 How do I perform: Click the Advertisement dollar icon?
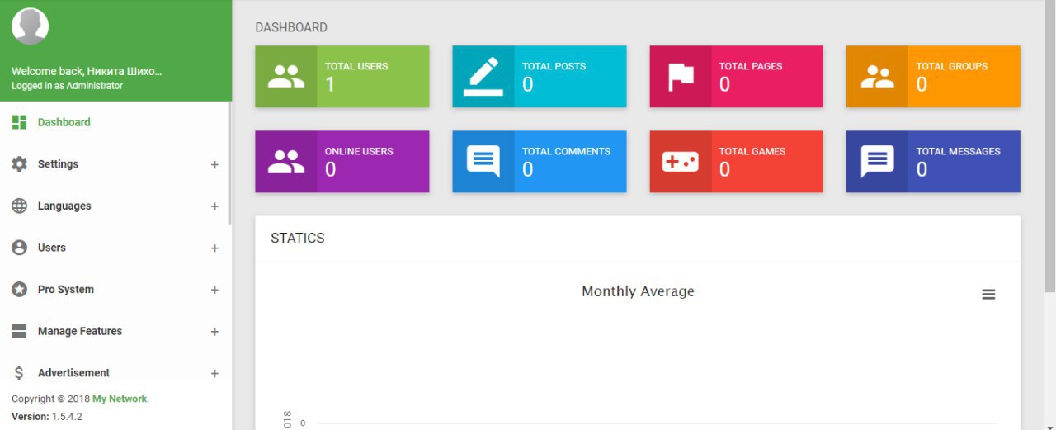pos(20,373)
